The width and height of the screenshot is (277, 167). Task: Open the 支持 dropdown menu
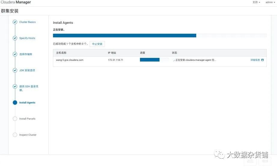[256, 2]
